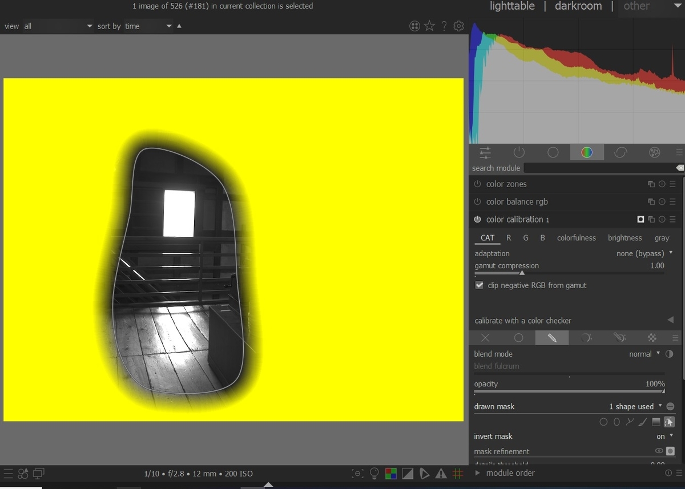Screen dimensions: 685x489
Task: Switch to CAT tab
Action: point(487,238)
